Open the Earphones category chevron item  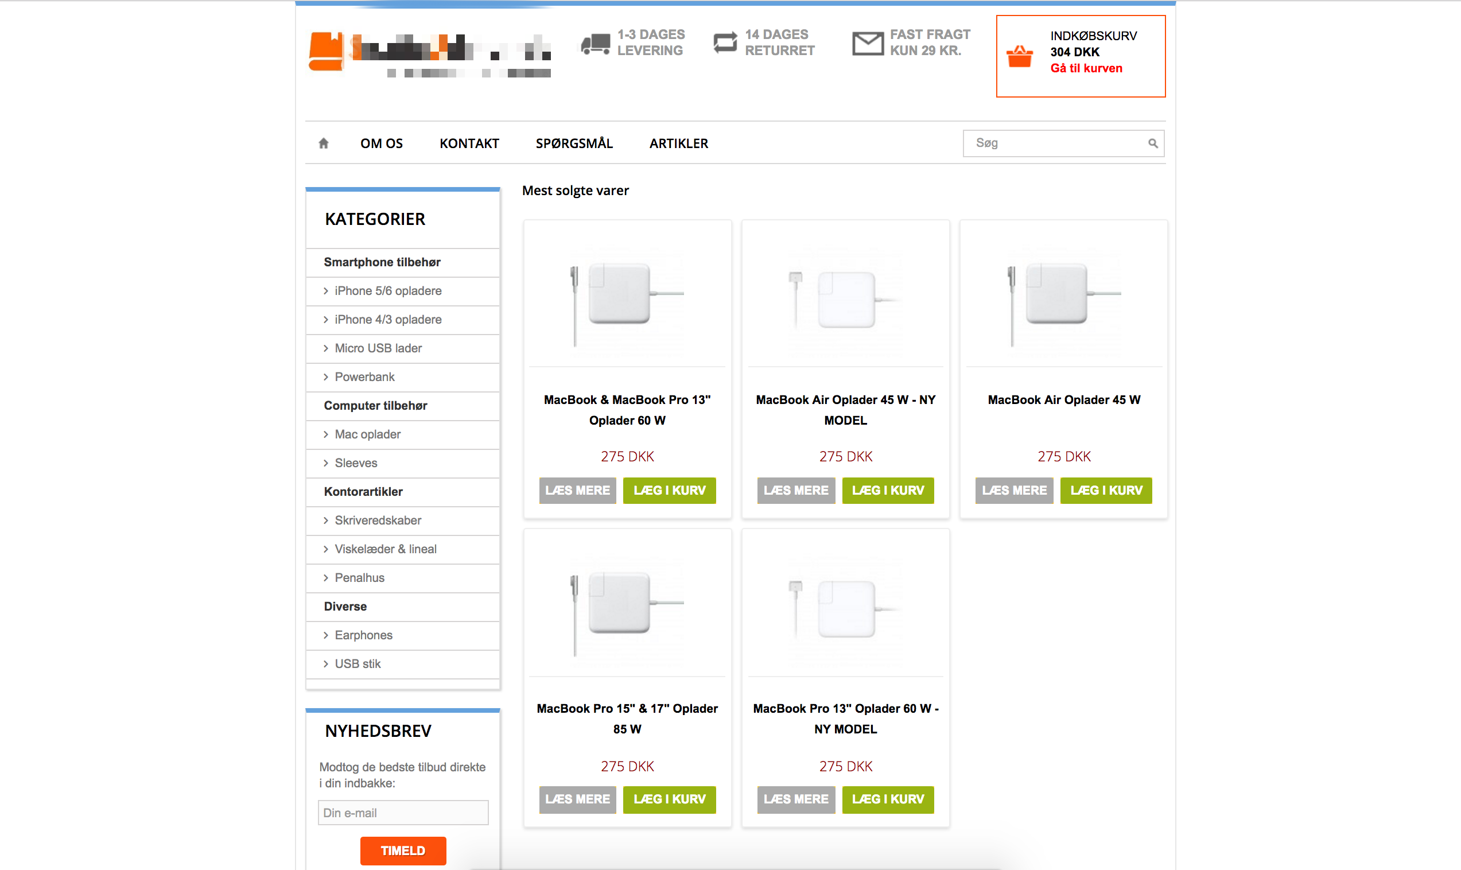point(363,635)
